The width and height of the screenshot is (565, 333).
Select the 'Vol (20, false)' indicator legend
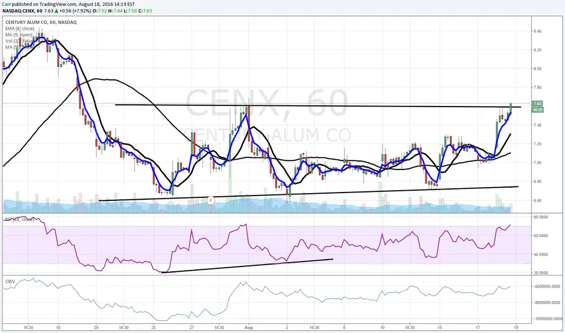pos(20,41)
